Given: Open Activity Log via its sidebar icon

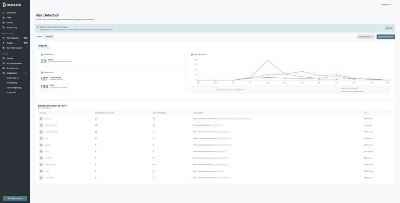Looking at the screenshot, I should tap(4, 27).
